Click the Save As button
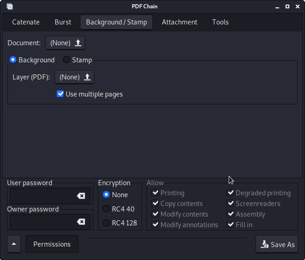Image resolution: width=305 pixels, height=260 pixels. [x=277, y=244]
